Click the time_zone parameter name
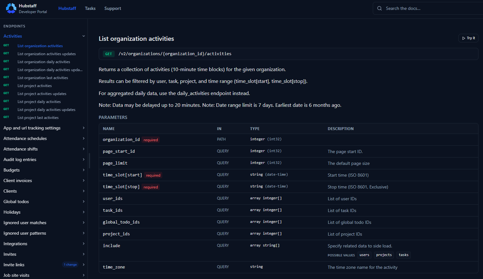Viewport: 483px width, 279px height. [114, 267]
